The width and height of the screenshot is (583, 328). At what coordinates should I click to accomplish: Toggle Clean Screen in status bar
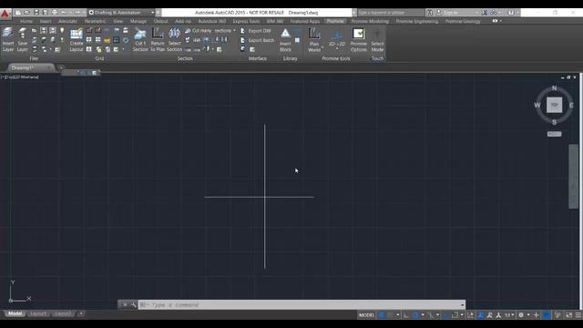coord(568,315)
